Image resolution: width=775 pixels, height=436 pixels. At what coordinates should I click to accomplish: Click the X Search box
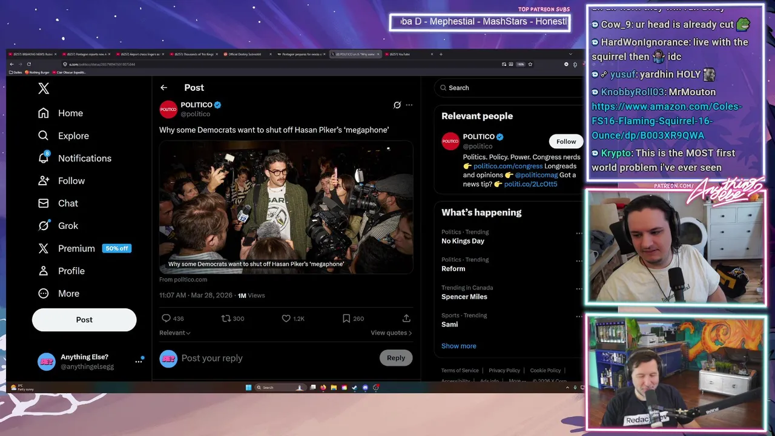tap(509, 88)
